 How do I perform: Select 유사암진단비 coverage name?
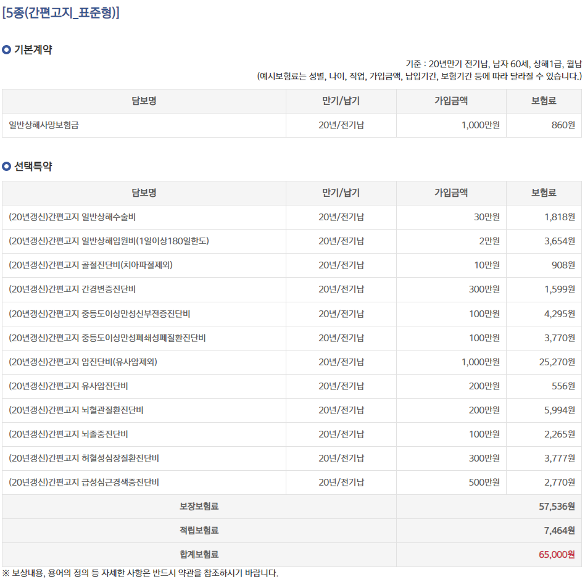click(x=68, y=386)
